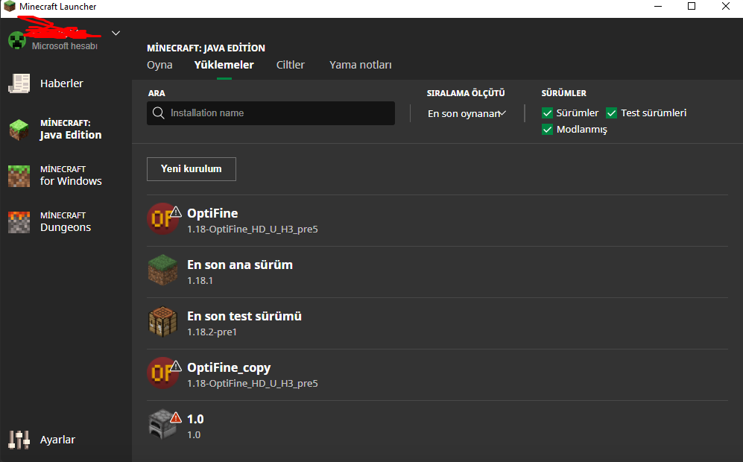
Task: Select the 1.0 installation title
Action: [195, 420]
